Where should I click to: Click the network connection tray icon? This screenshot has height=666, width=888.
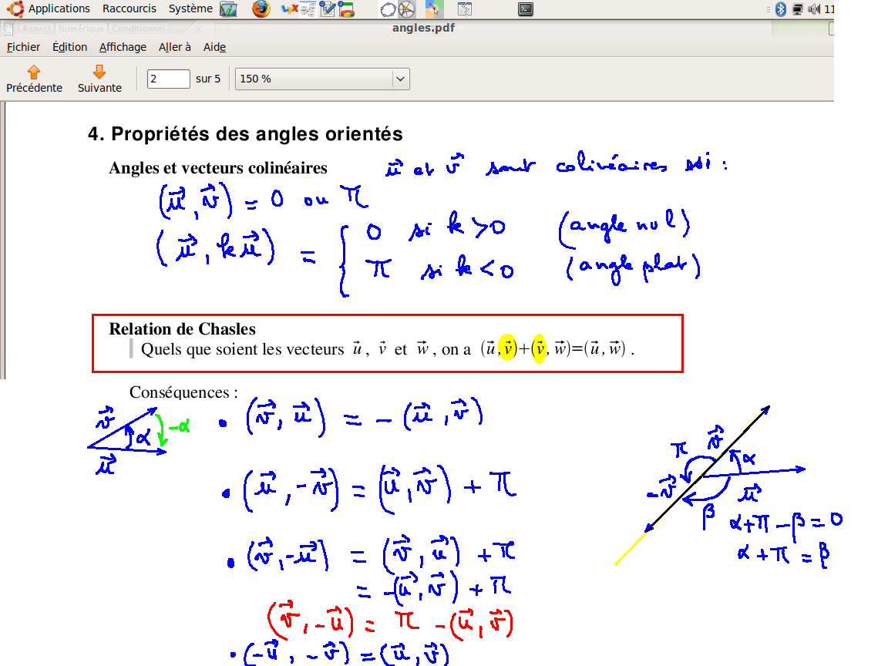[797, 9]
